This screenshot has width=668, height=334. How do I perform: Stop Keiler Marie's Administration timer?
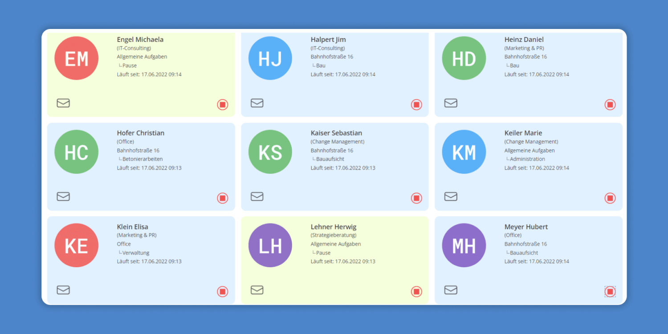610,198
